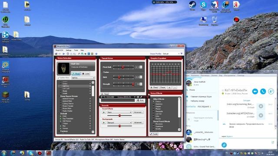Screen dimensions: 278x156
Task: Open the Help menu
Action: [82, 50]
